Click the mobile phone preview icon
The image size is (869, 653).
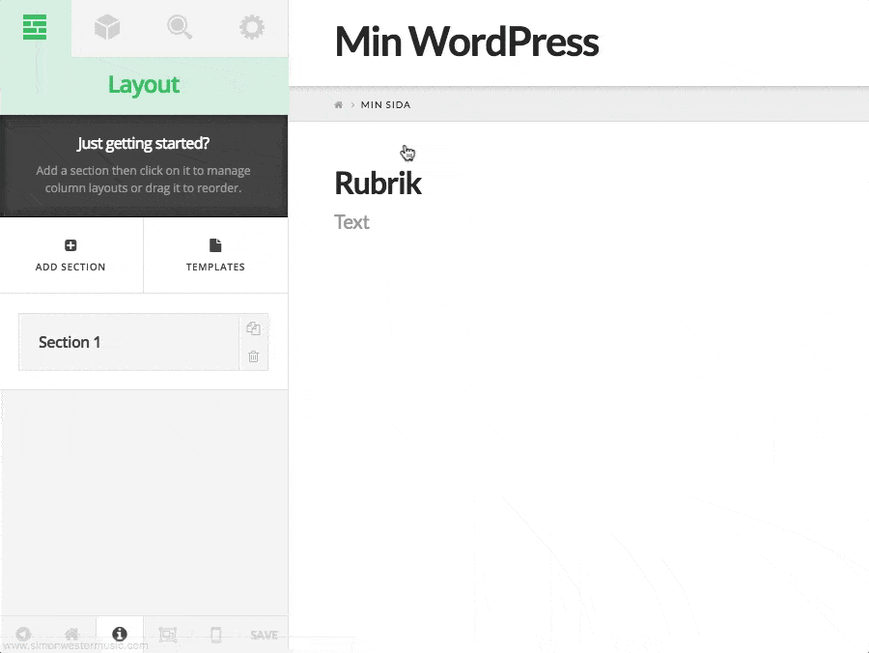point(216,634)
